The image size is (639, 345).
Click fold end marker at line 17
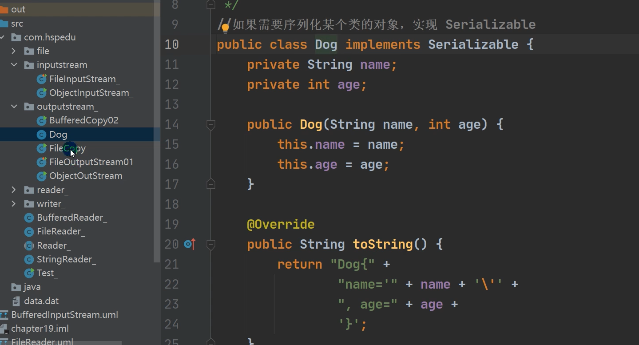211,184
